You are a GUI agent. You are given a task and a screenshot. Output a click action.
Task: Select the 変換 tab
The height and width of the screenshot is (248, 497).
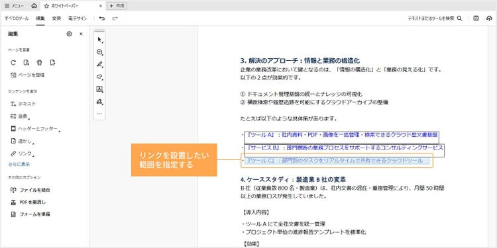click(x=56, y=19)
